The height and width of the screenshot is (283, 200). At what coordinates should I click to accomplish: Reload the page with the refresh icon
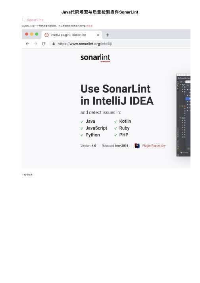[x=44, y=44]
